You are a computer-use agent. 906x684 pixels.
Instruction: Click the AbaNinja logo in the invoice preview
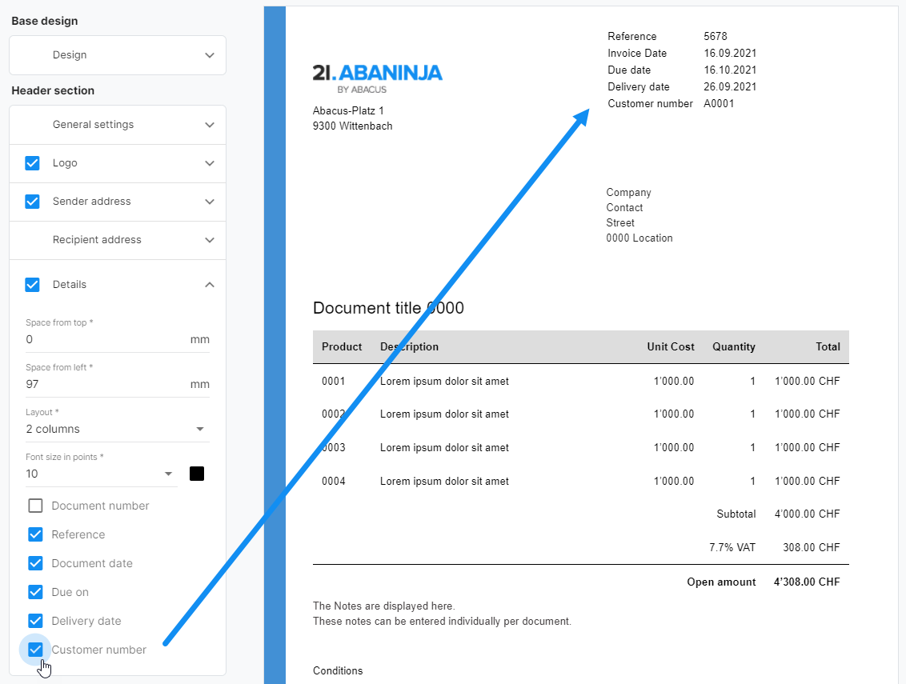click(377, 78)
